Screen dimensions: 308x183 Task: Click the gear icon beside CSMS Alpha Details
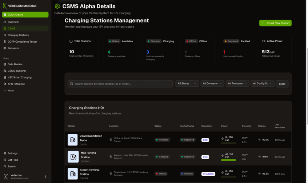click(x=57, y=6)
